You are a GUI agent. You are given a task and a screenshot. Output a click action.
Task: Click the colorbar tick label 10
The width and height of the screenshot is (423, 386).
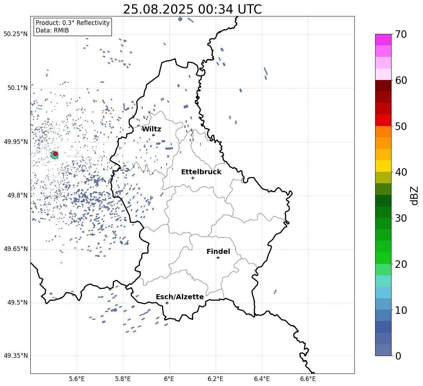[401, 310]
